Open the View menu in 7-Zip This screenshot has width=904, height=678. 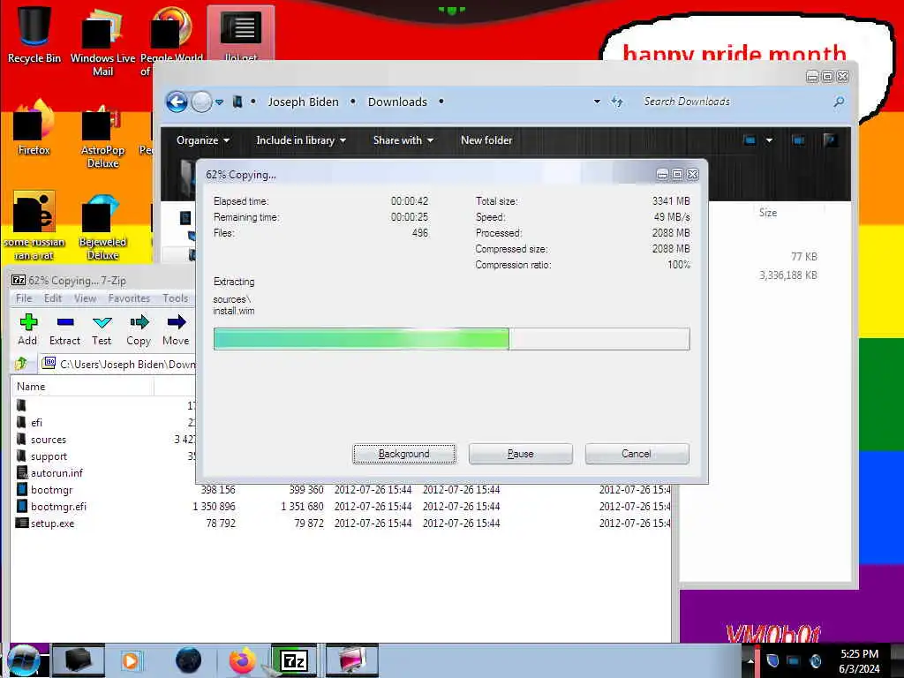pyautogui.click(x=85, y=298)
